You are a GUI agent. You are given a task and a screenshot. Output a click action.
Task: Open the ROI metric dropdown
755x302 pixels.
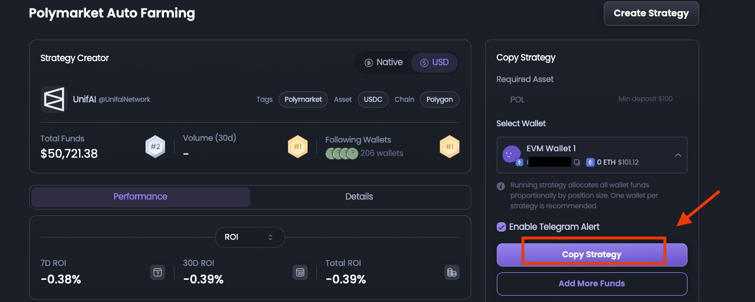point(250,237)
